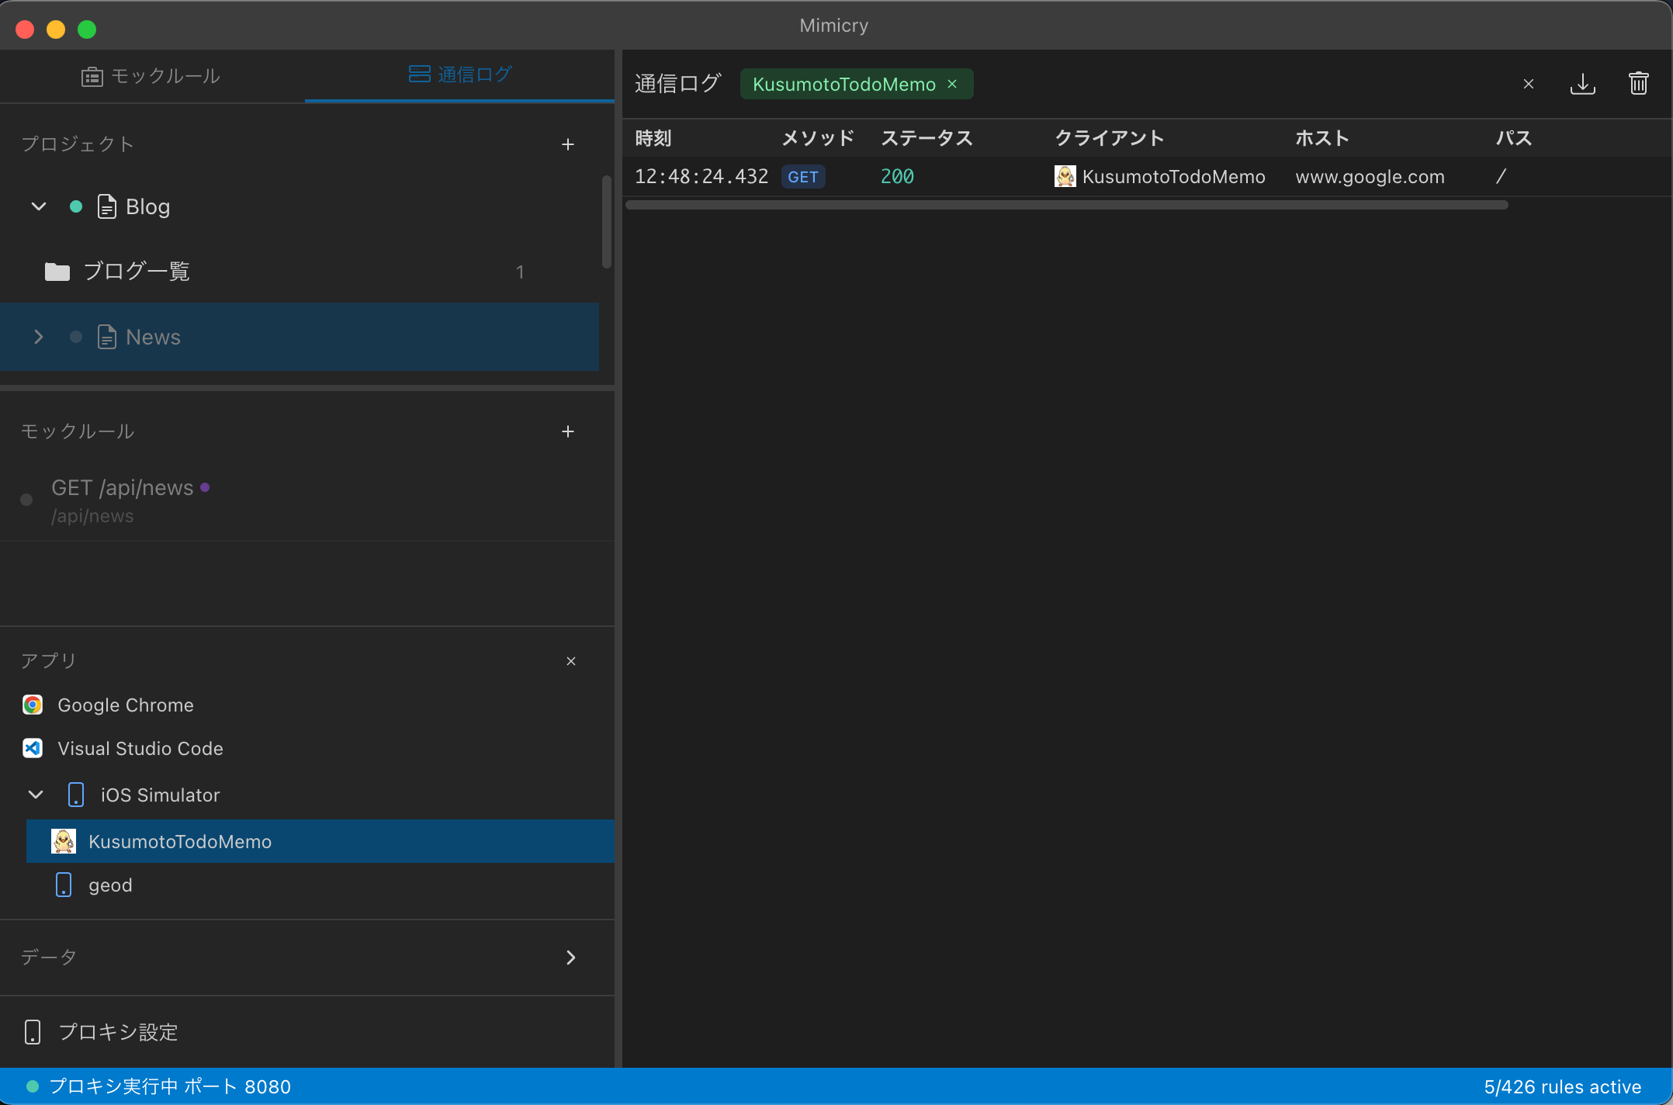1673x1105 pixels.
Task: Select the News project row
Action: (300, 337)
